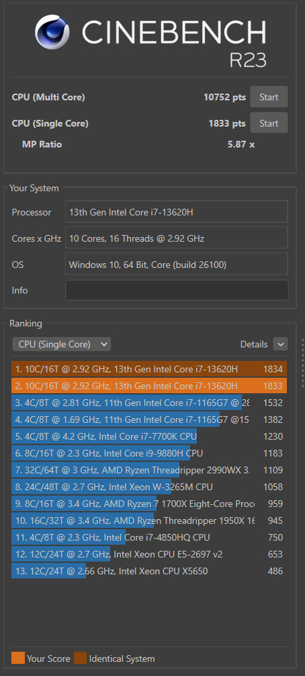Image resolution: width=305 pixels, height=676 pixels.
Task: Open the CPU (Single Core) ranking dropdown
Action: coord(62,344)
